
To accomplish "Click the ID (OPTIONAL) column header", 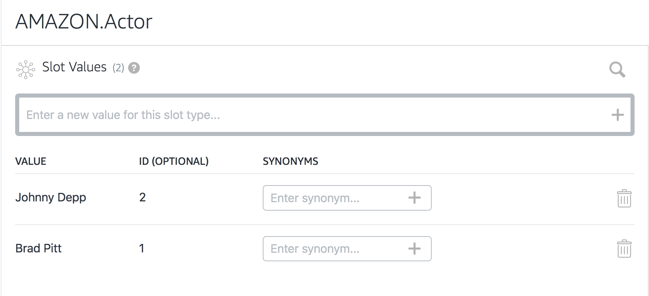I will [174, 161].
